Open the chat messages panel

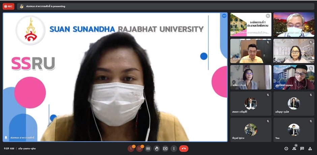pos(302,149)
